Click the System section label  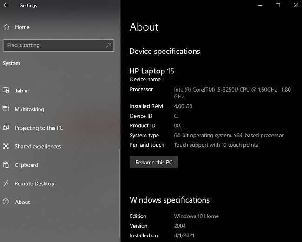point(11,63)
